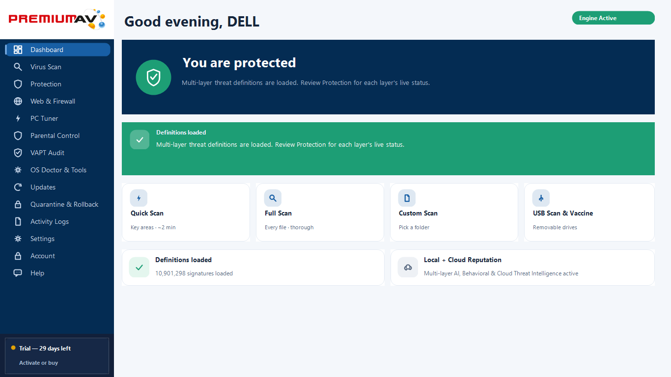Click the Activity Logs document icon
671x377 pixels.
(x=18, y=221)
